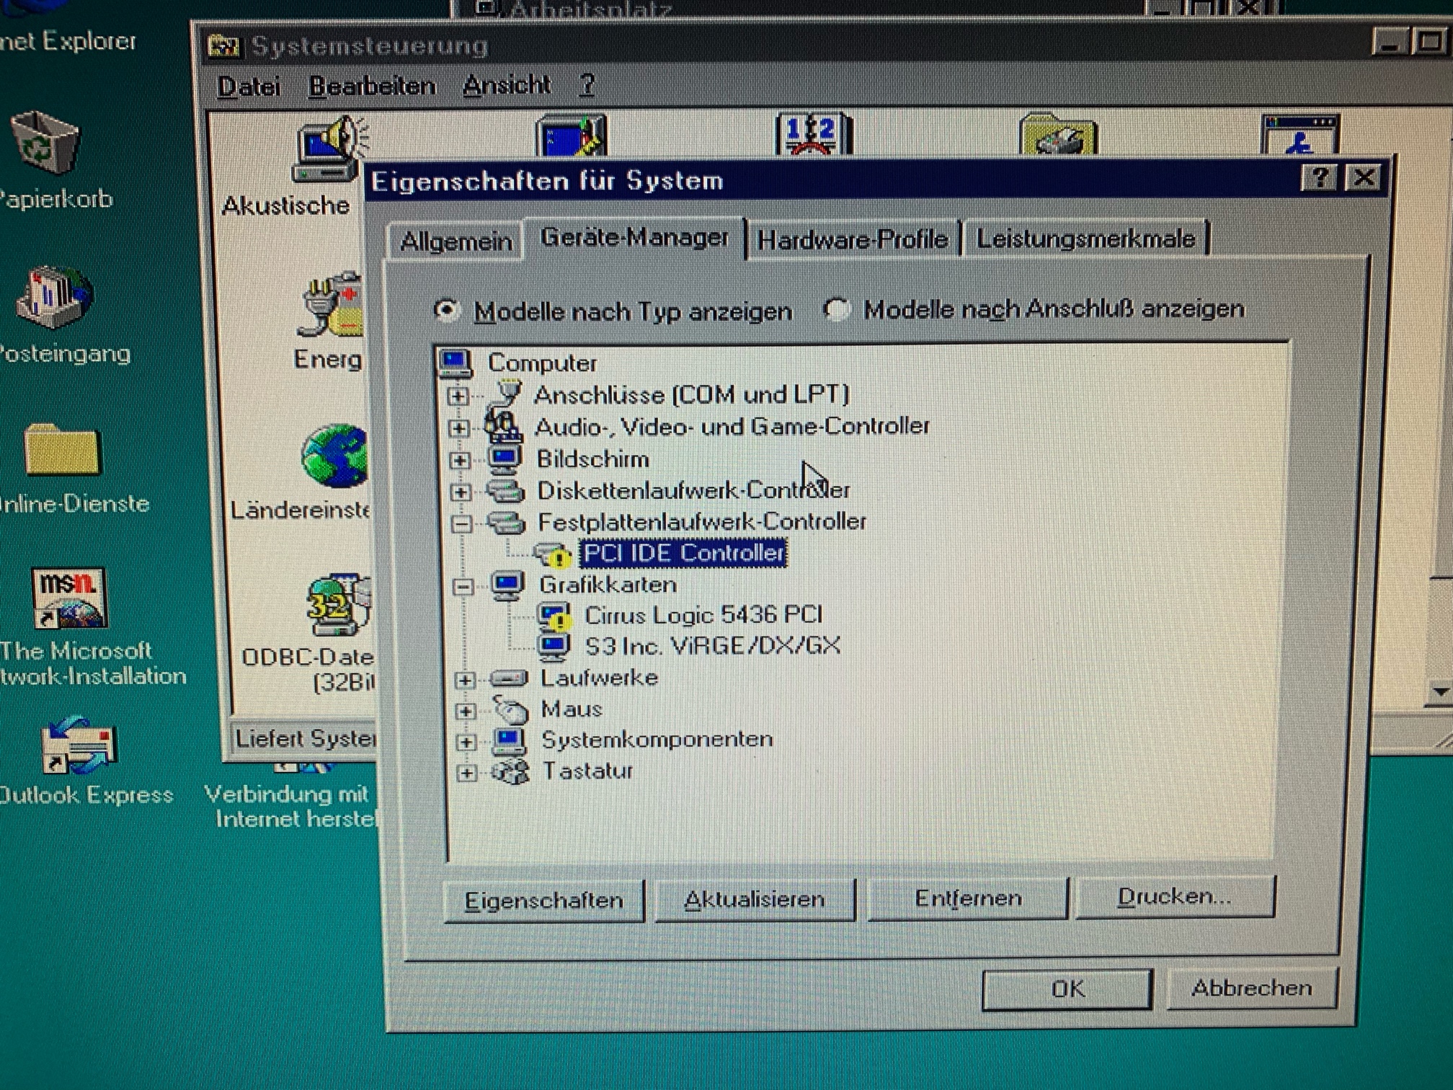The height and width of the screenshot is (1090, 1453).
Task: Open the Posteingang inbox desktop icon
Action: pyautogui.click(x=55, y=297)
